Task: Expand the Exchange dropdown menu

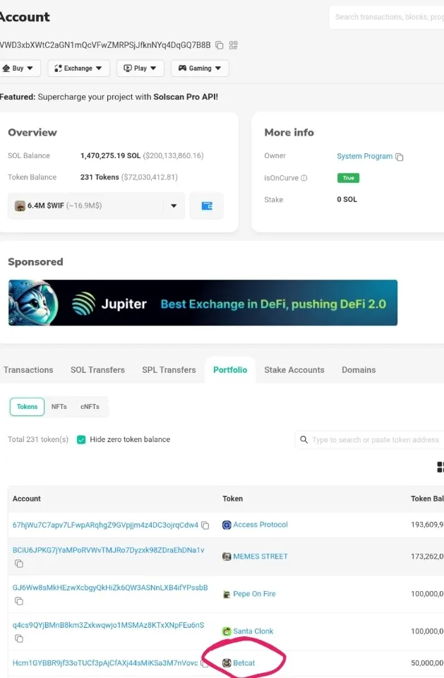Action: point(78,69)
